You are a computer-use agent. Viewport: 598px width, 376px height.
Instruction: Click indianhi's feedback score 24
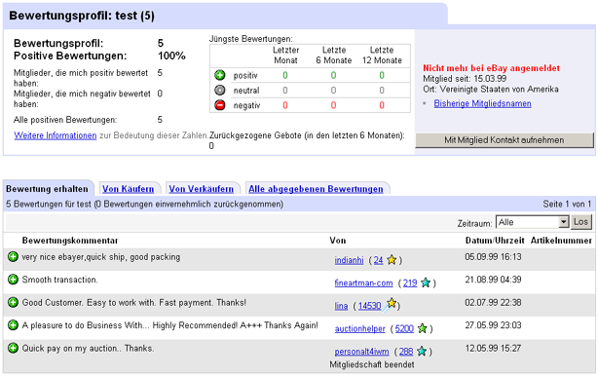click(378, 260)
